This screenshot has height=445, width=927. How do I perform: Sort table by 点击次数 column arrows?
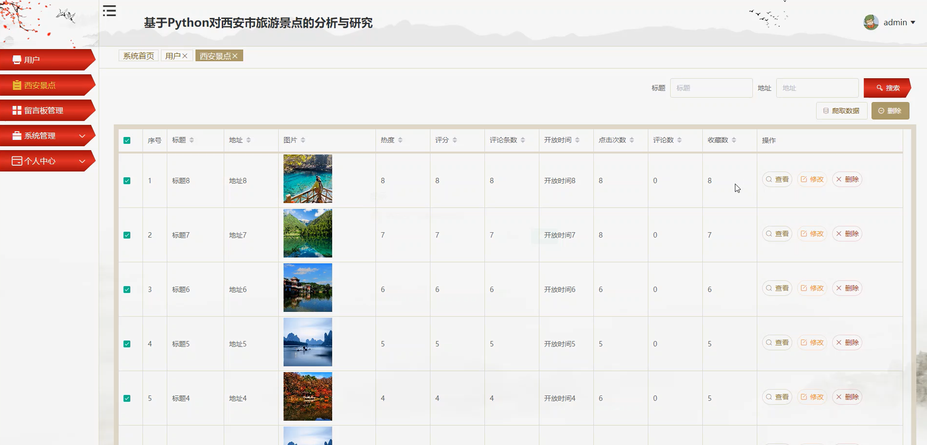(x=632, y=140)
